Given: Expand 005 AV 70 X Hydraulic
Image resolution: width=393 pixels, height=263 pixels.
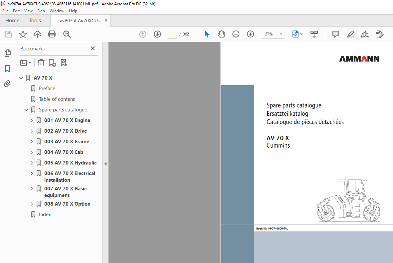Looking at the screenshot, I should pos(32,163).
